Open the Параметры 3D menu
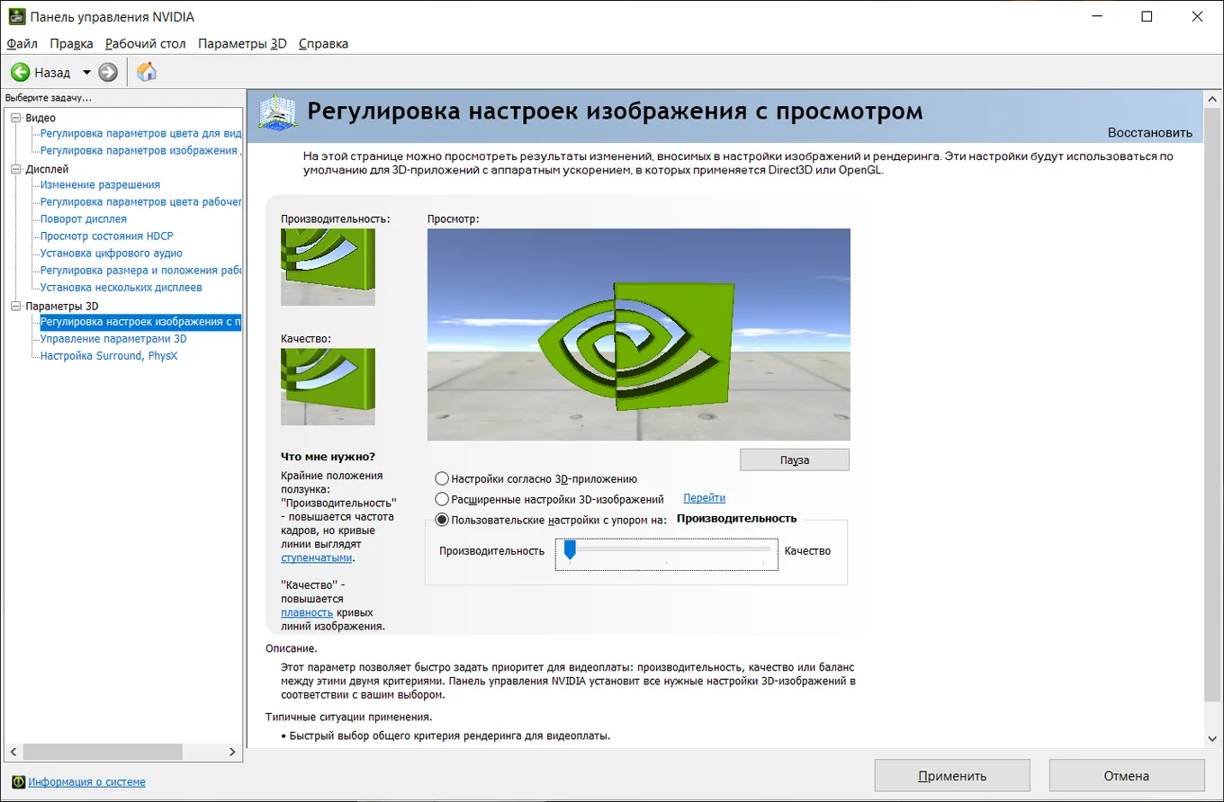 [242, 43]
